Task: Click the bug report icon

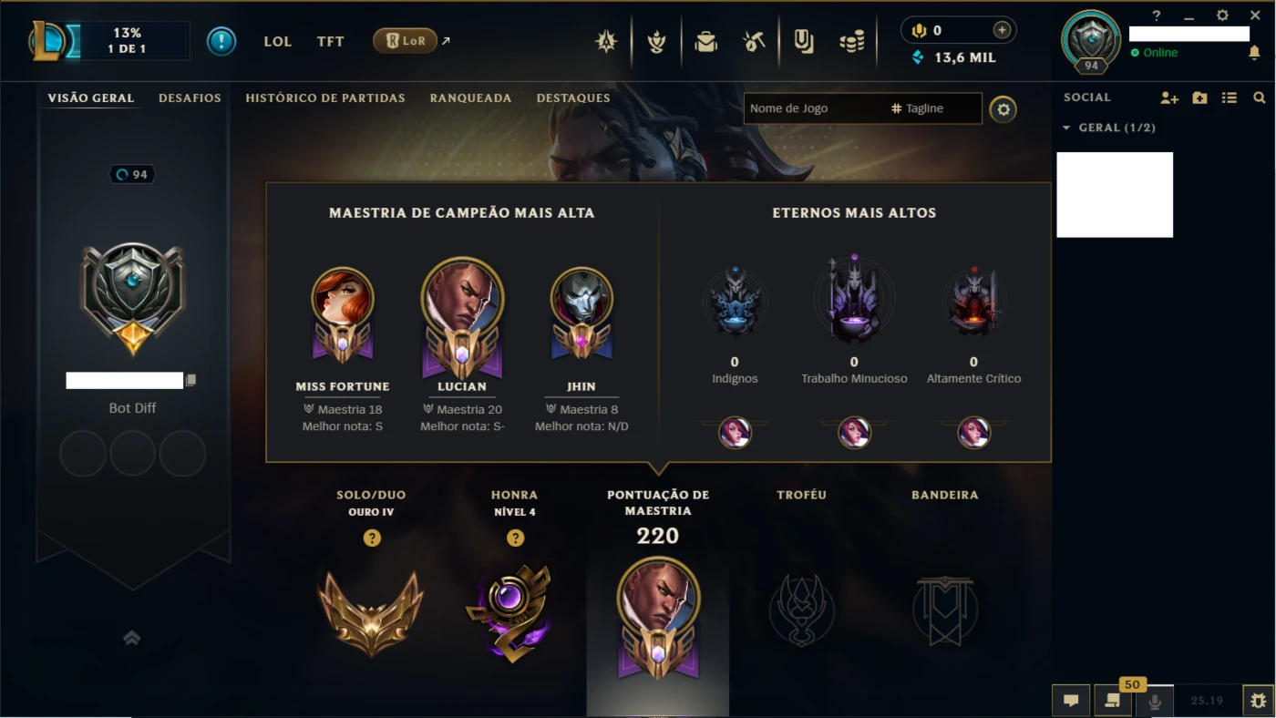Action: [x=1258, y=701]
